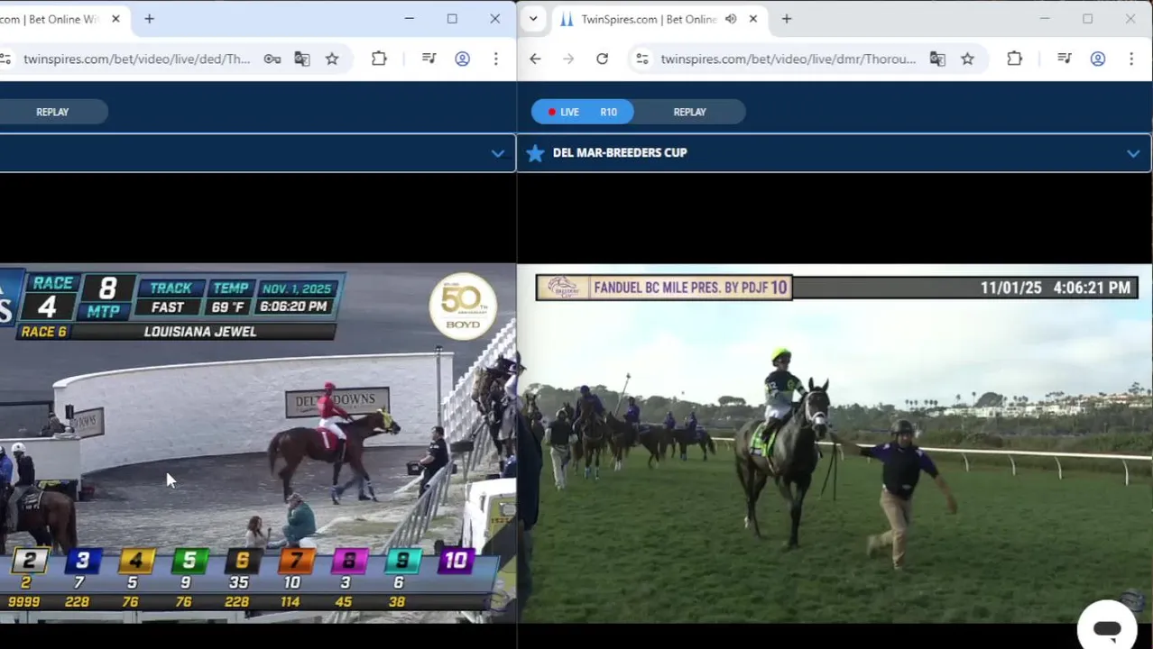Open extensions menu in right window
This screenshot has width=1153, height=649.
(1015, 59)
